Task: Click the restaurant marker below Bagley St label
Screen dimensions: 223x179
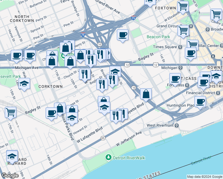Action: (x=102, y=84)
